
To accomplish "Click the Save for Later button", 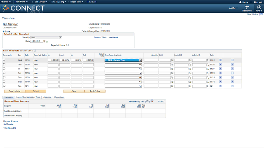I will coord(15,91).
